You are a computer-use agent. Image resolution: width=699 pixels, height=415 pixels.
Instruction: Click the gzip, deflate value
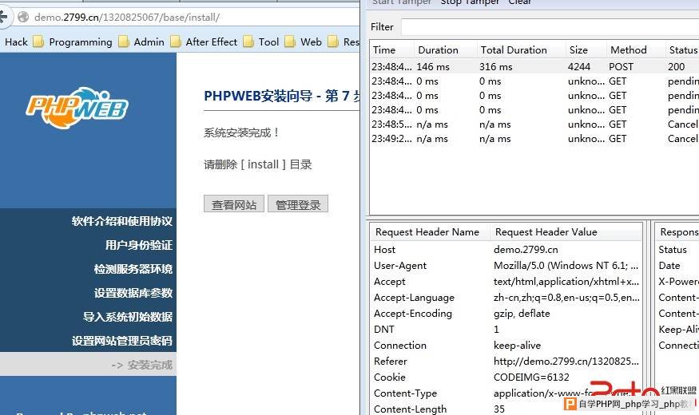pyautogui.click(x=522, y=314)
